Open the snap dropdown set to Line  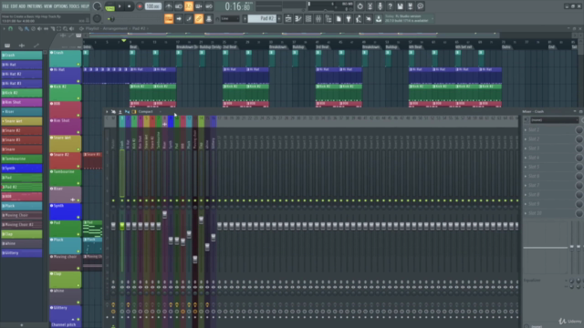pyautogui.click(x=229, y=18)
